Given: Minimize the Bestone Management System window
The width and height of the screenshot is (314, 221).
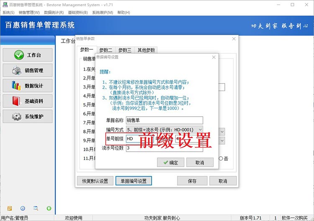Looking at the screenshot, I should click(x=278, y=5).
